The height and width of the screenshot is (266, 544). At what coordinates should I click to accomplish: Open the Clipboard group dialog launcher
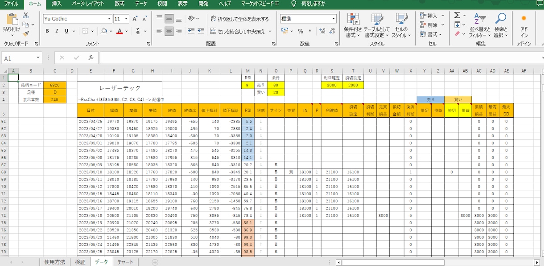point(37,44)
